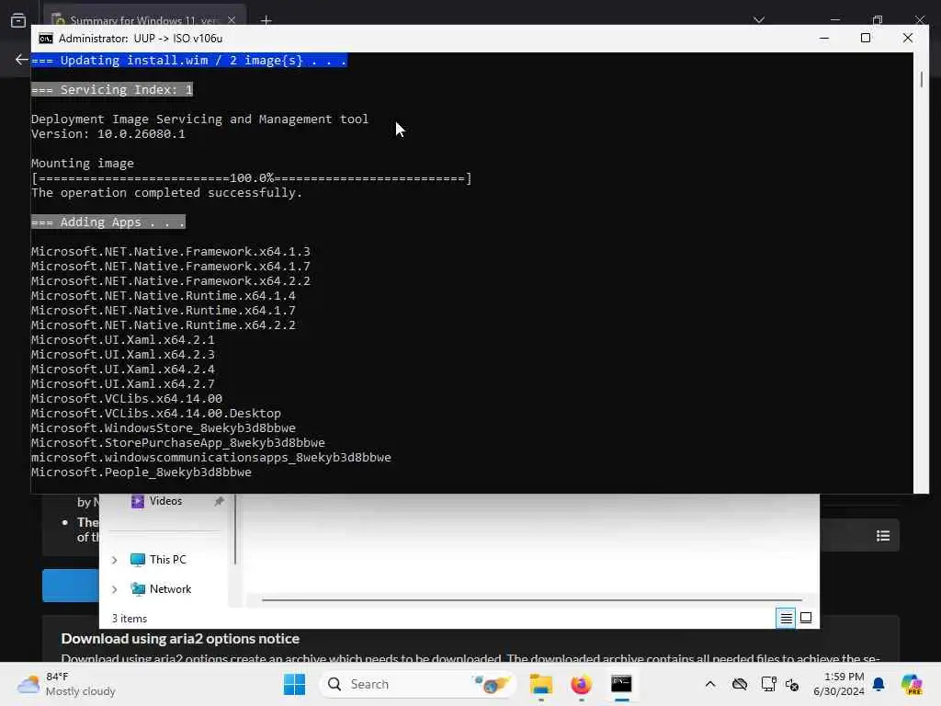Image resolution: width=941 pixels, height=706 pixels.
Task: Click the muted volume tray icon
Action: pyautogui.click(x=792, y=684)
